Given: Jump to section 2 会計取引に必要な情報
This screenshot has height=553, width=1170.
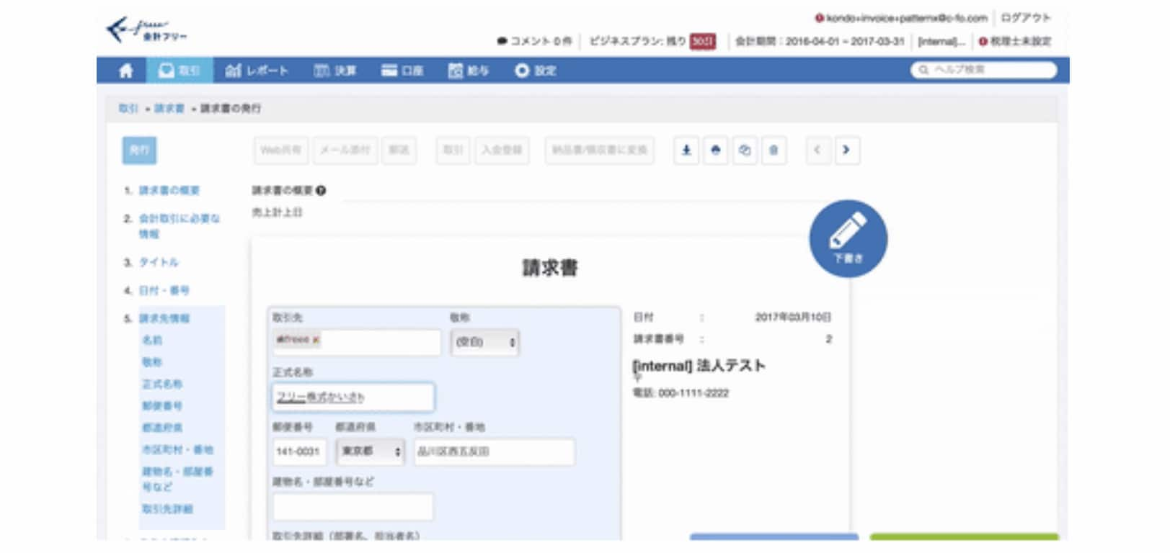Looking at the screenshot, I should pos(180,226).
